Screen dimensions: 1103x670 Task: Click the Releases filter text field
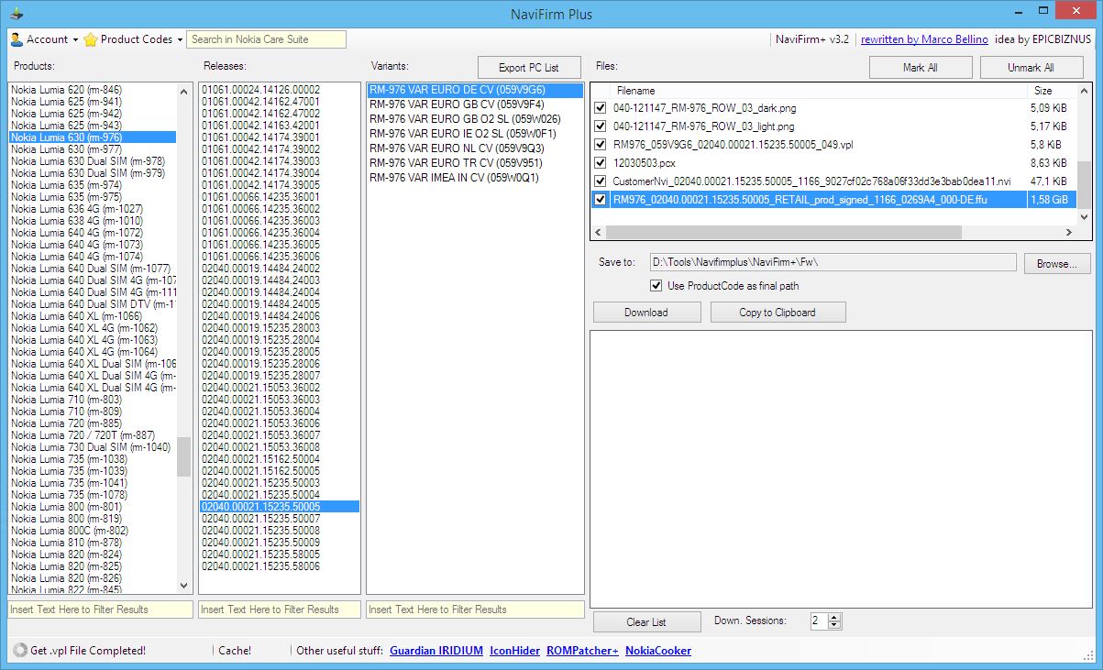[x=279, y=610]
